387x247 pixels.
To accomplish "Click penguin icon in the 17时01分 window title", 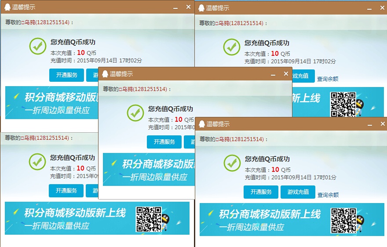I will click(202, 124).
